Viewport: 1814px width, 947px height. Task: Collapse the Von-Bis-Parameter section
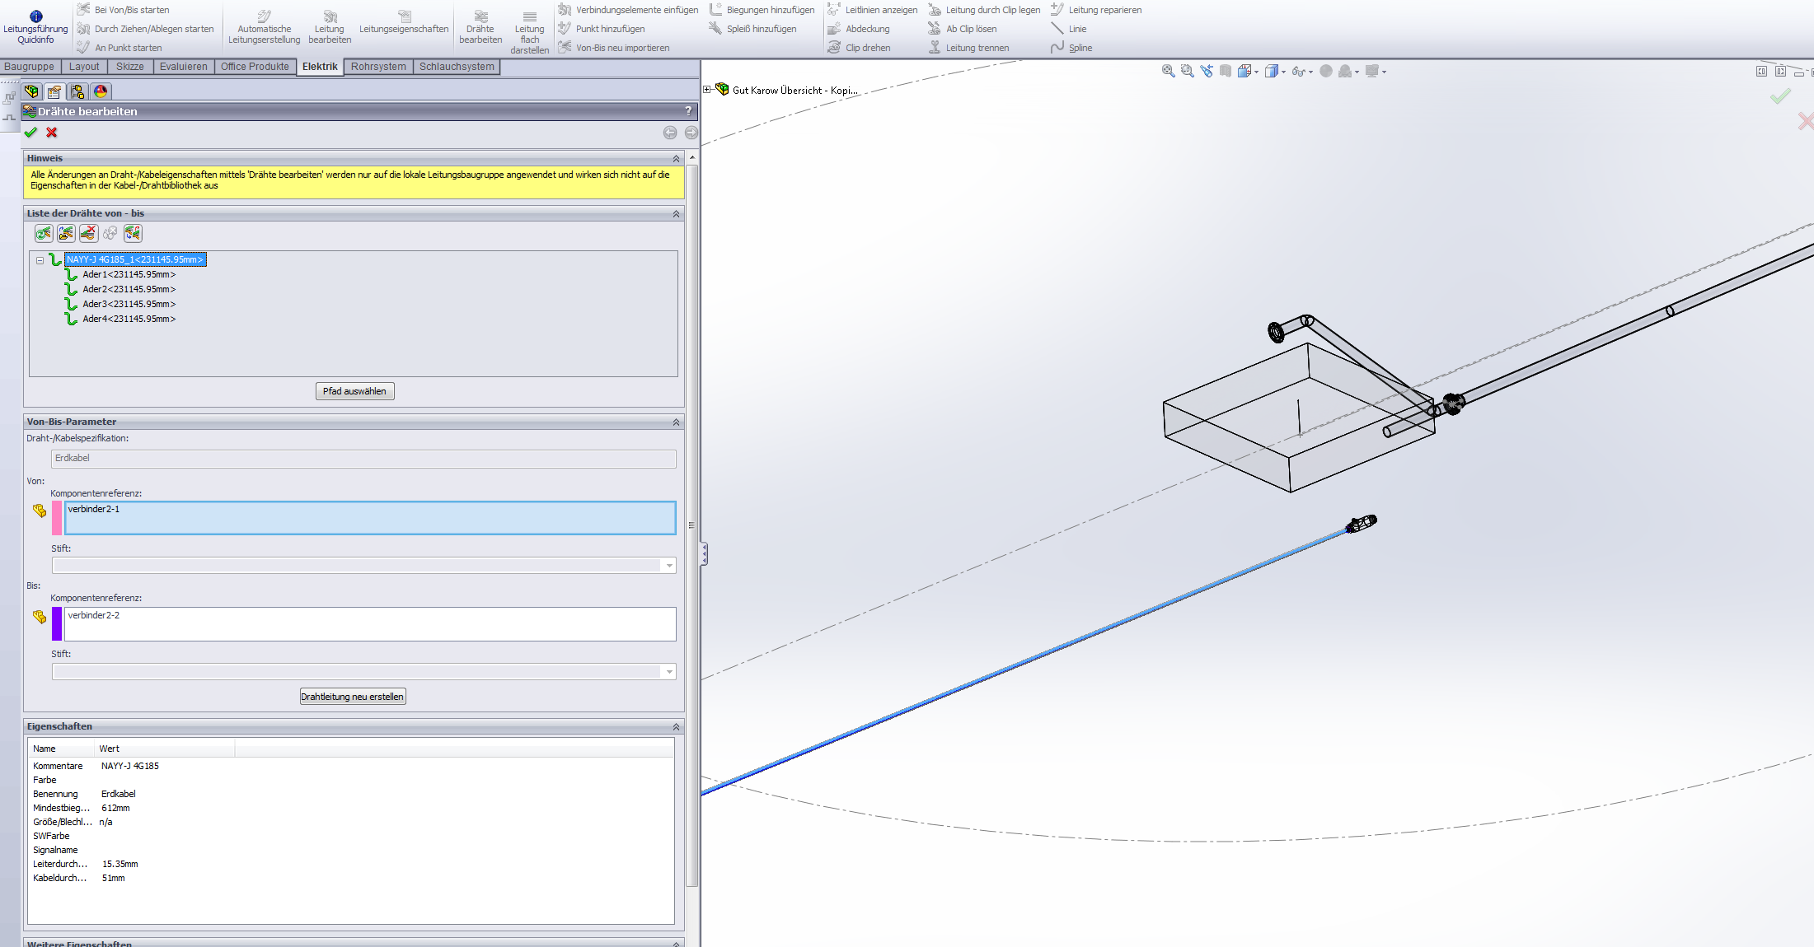click(676, 422)
